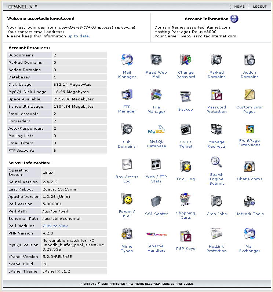This screenshot has height=292, width=273.
Task: Open the Custom Error Pages icon
Action: pyautogui.click(x=250, y=95)
